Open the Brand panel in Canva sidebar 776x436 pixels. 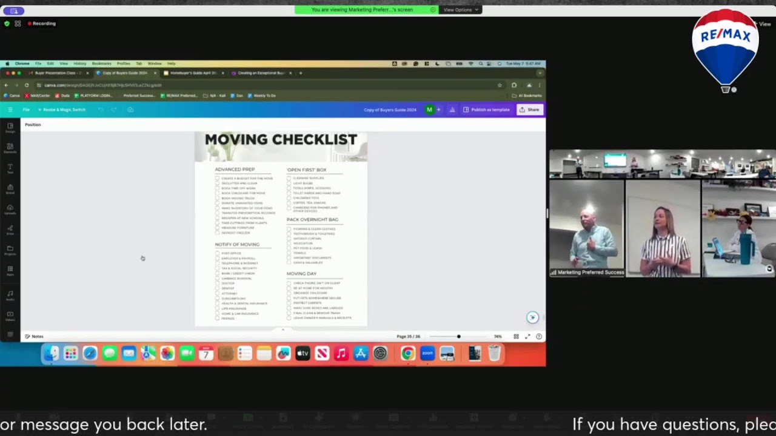(x=10, y=189)
